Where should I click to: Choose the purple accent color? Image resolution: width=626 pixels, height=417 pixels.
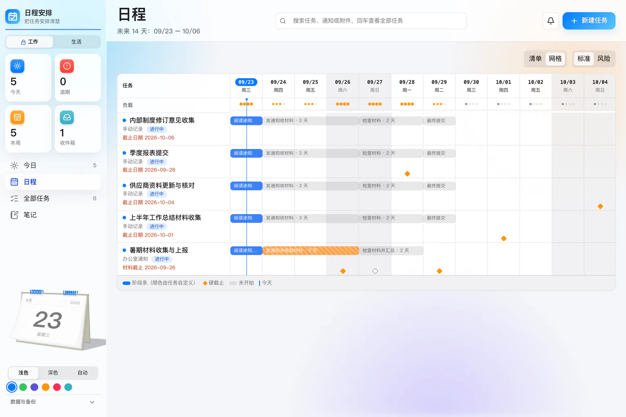click(x=34, y=387)
